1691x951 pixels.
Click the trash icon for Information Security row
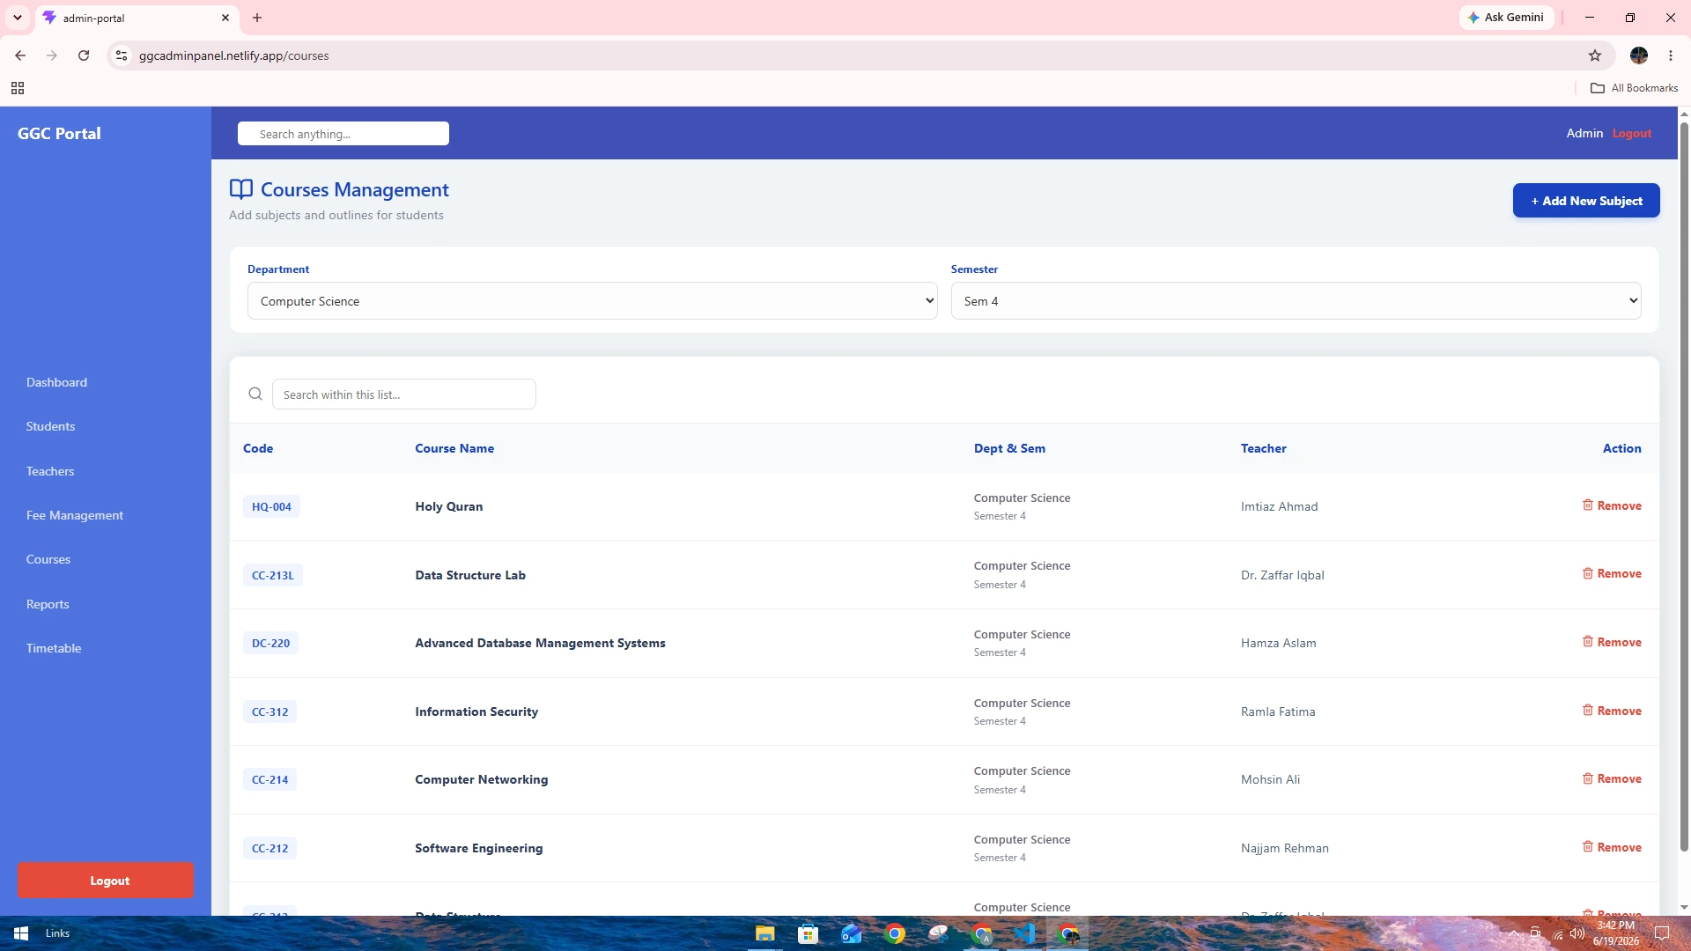click(x=1587, y=711)
